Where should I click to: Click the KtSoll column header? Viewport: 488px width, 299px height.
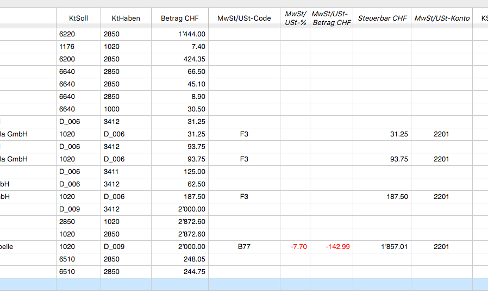(x=78, y=18)
